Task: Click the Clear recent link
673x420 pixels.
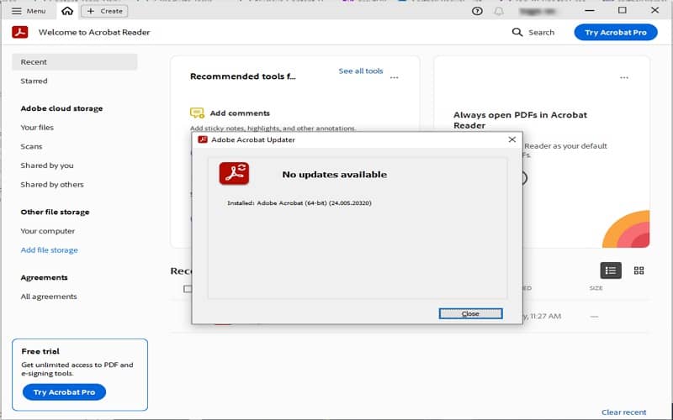Action: [623, 412]
